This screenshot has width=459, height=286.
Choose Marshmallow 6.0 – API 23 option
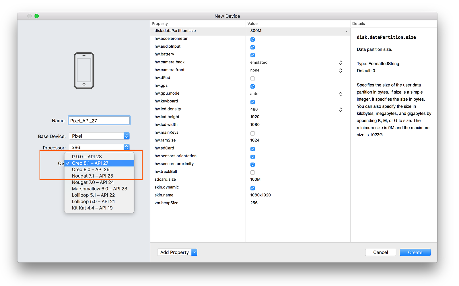point(99,189)
